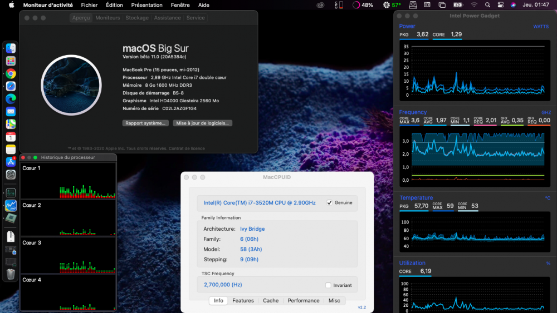Switch to Activity Monitor Dock icon
Viewport: 557px width, 313px height.
(11, 193)
